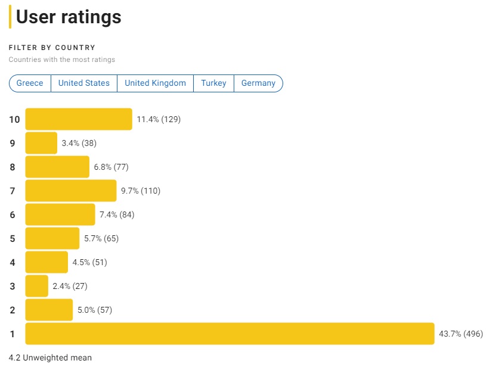The image size is (490, 370).
Task: Apply the Germany country filter
Action: point(258,83)
